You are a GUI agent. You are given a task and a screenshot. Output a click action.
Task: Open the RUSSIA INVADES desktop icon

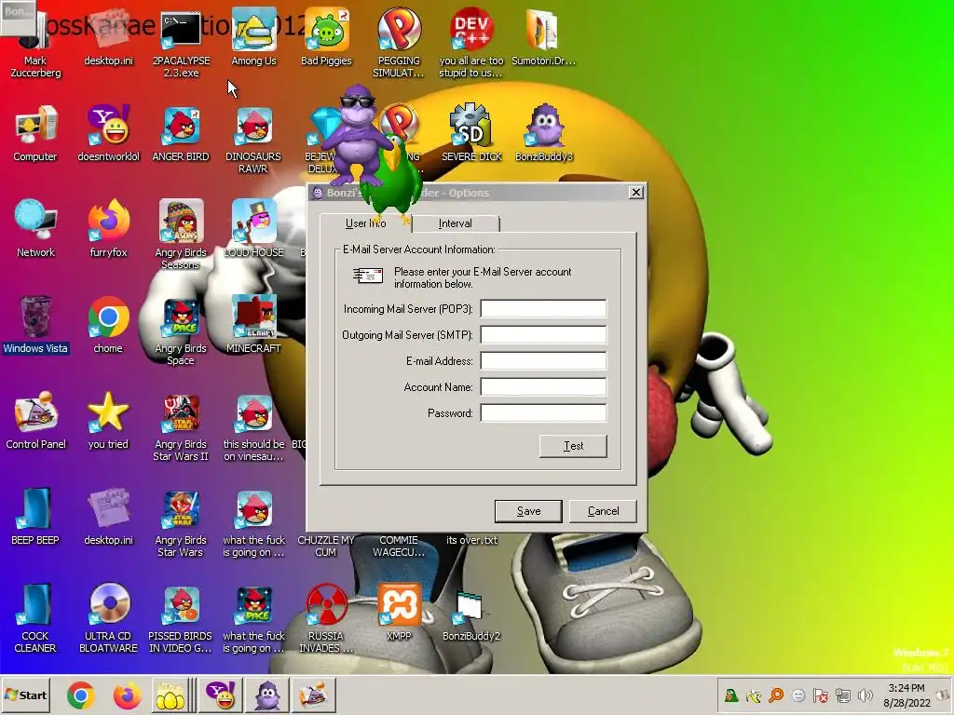[x=326, y=618]
